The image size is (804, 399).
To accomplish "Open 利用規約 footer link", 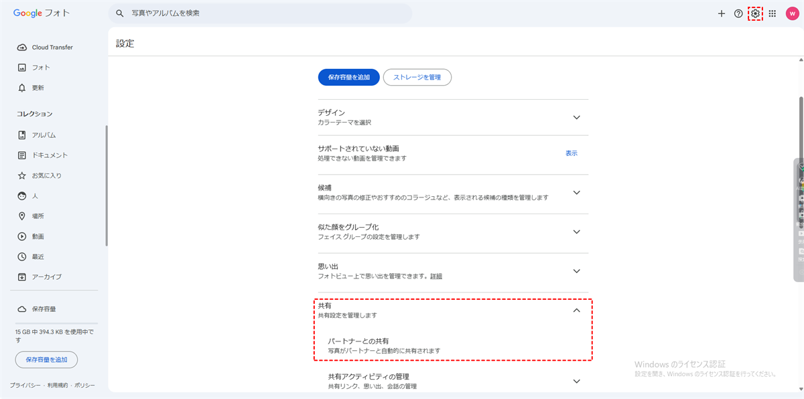I will click(x=58, y=386).
